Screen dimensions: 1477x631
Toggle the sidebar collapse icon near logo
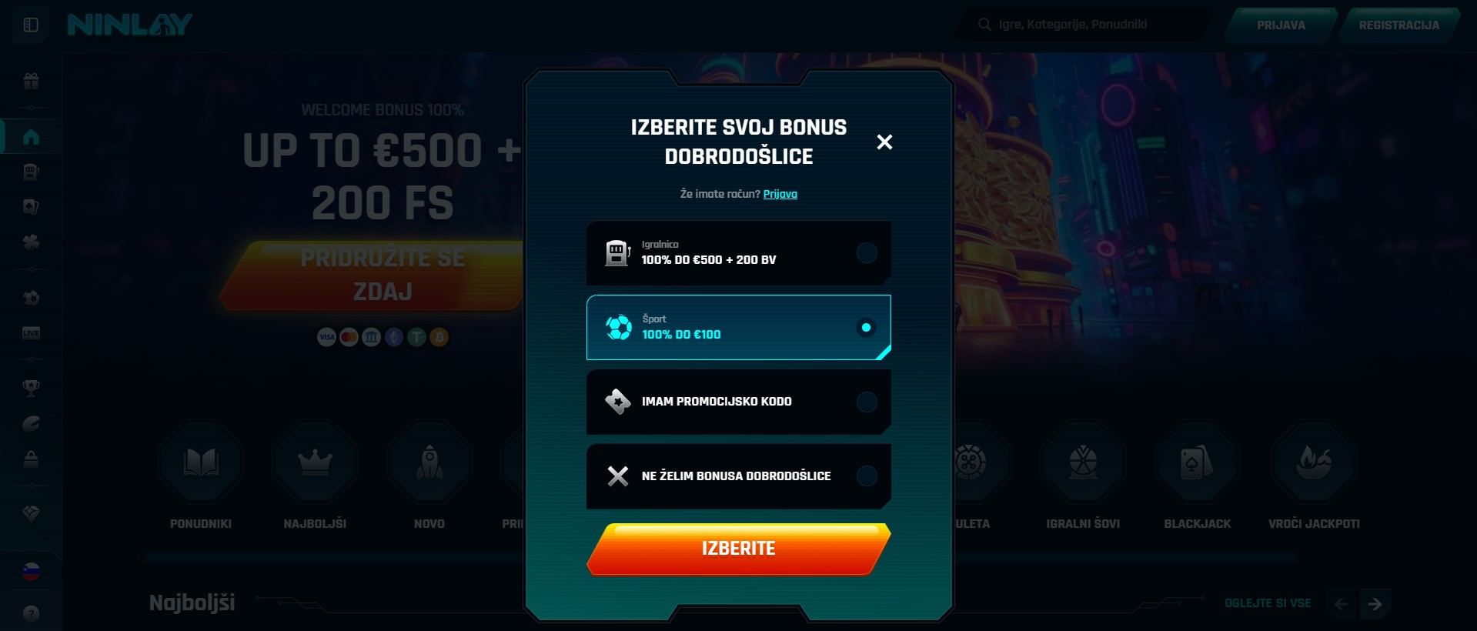coord(31,25)
